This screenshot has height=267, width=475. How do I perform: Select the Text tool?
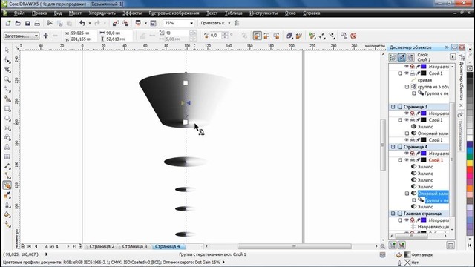pyautogui.click(x=7, y=147)
